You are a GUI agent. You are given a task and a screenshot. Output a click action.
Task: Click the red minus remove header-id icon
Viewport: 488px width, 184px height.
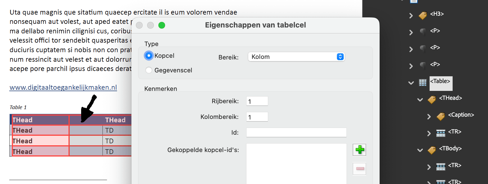click(359, 169)
